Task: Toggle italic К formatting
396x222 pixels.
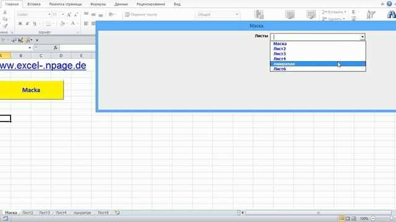Action: 27,23
